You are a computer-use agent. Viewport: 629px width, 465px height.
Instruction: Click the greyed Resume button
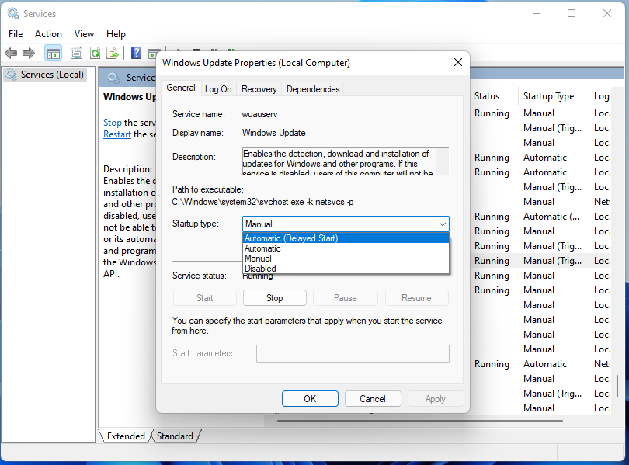[416, 298]
